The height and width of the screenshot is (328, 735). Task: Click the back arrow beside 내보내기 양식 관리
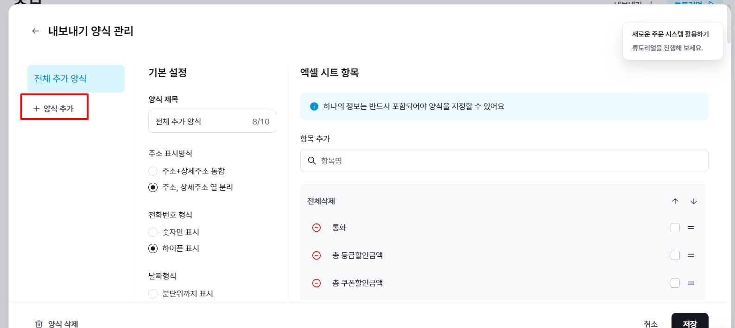[x=36, y=31]
